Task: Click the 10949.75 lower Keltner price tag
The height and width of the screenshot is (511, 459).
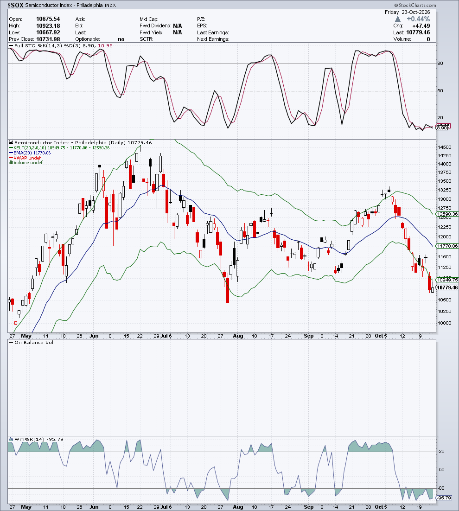Action: point(447,280)
